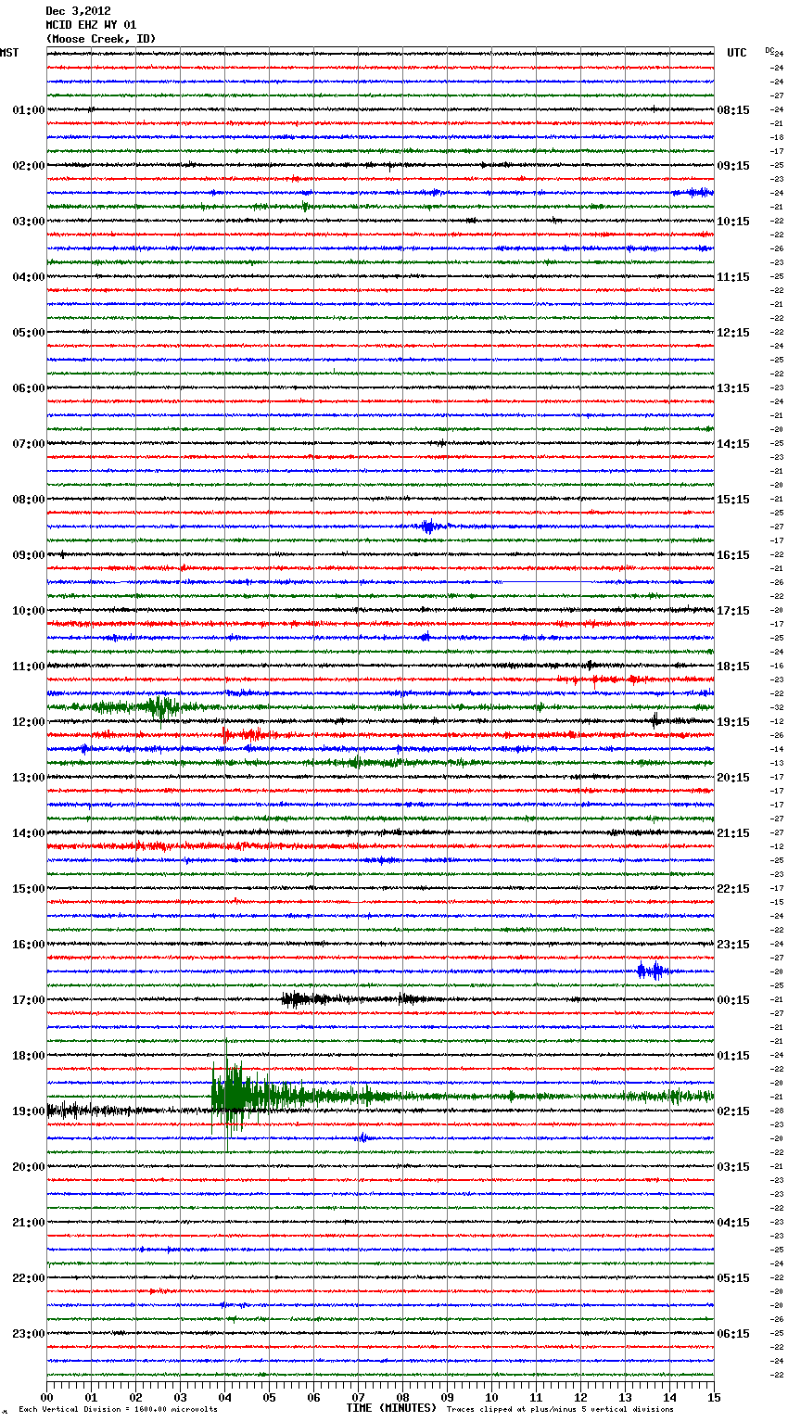The width and height of the screenshot is (788, 1422).
Task: Click the 00:15 UTC time label
Action: 733,1000
